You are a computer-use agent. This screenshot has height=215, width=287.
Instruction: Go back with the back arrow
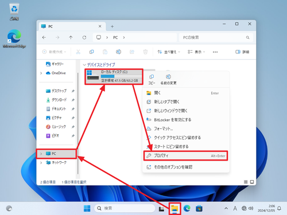click(44, 37)
